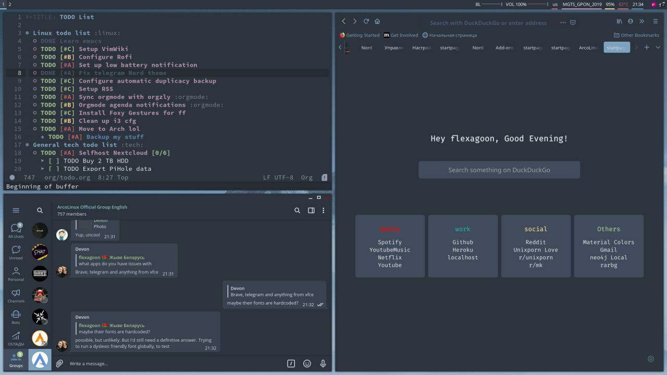Click the DuckDuckGo startpage search box
This screenshot has height=375, width=667.
click(x=499, y=170)
